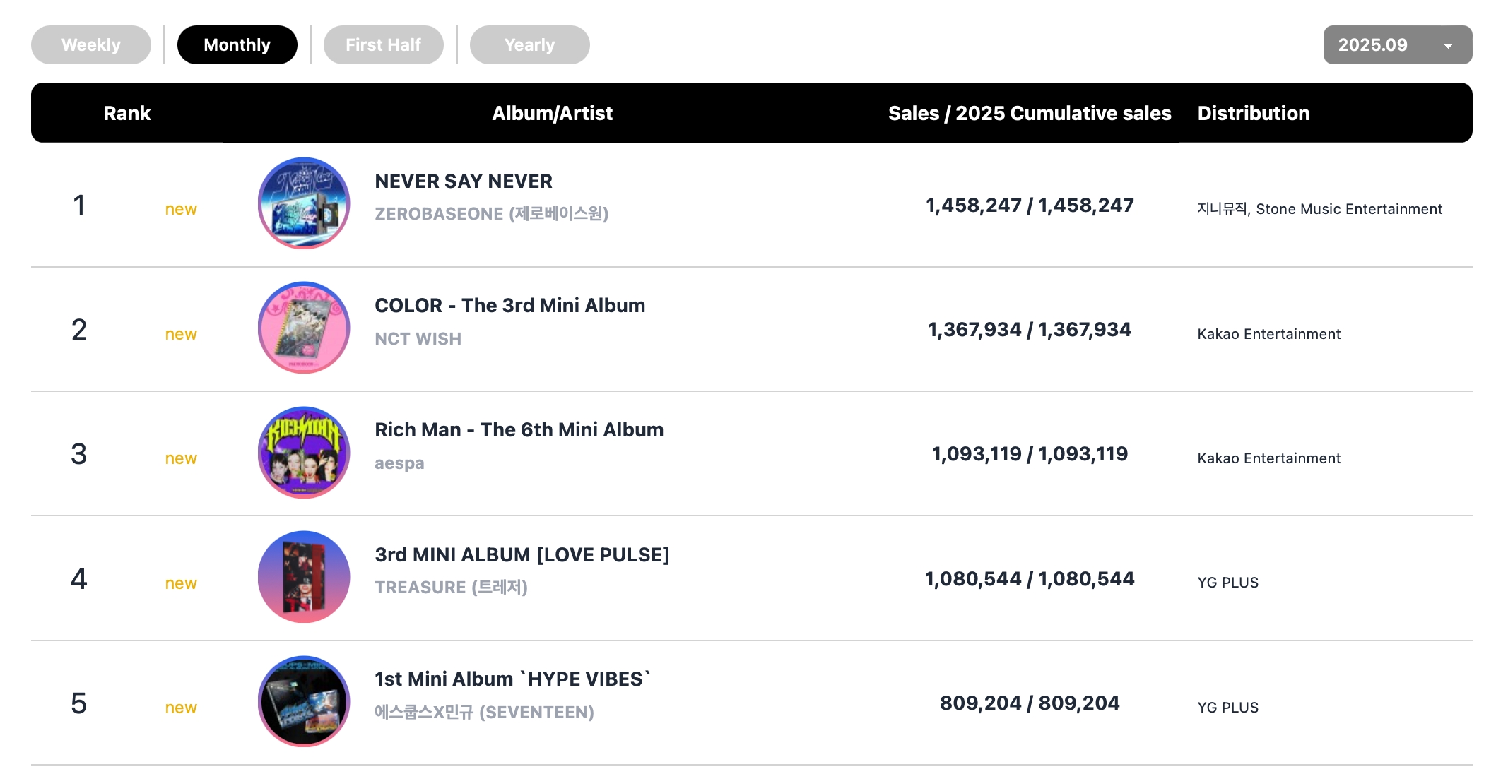Open the NEVER SAY NEVER album title
Screen dimensions: 1508x774
(464, 181)
